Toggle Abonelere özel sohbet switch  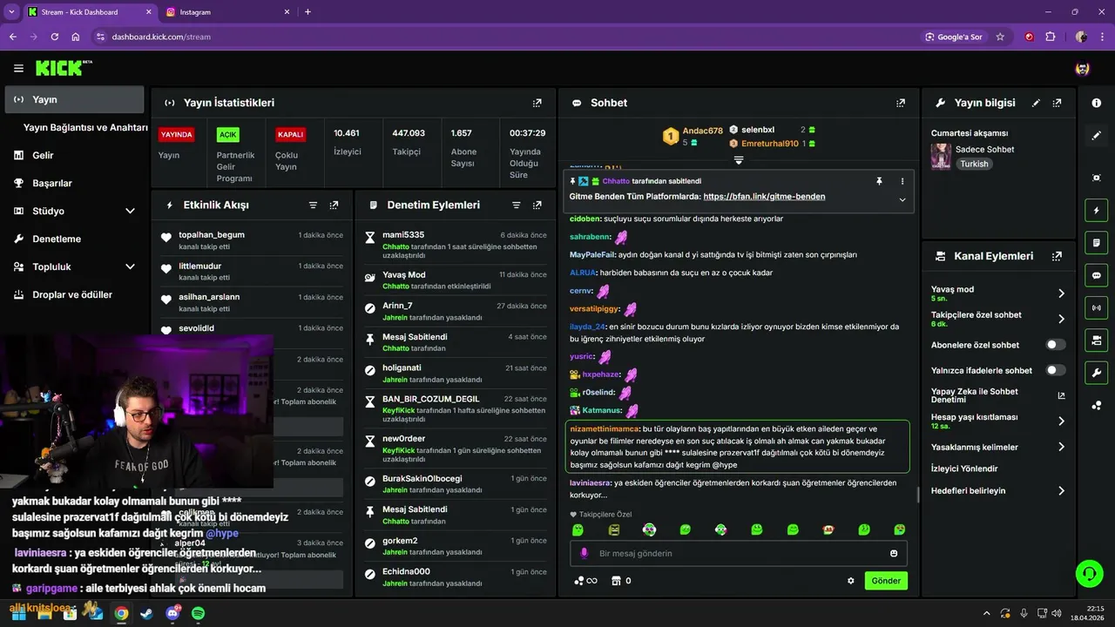coord(1055,345)
